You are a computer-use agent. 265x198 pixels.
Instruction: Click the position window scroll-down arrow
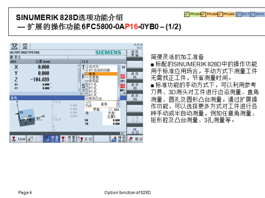79,90
